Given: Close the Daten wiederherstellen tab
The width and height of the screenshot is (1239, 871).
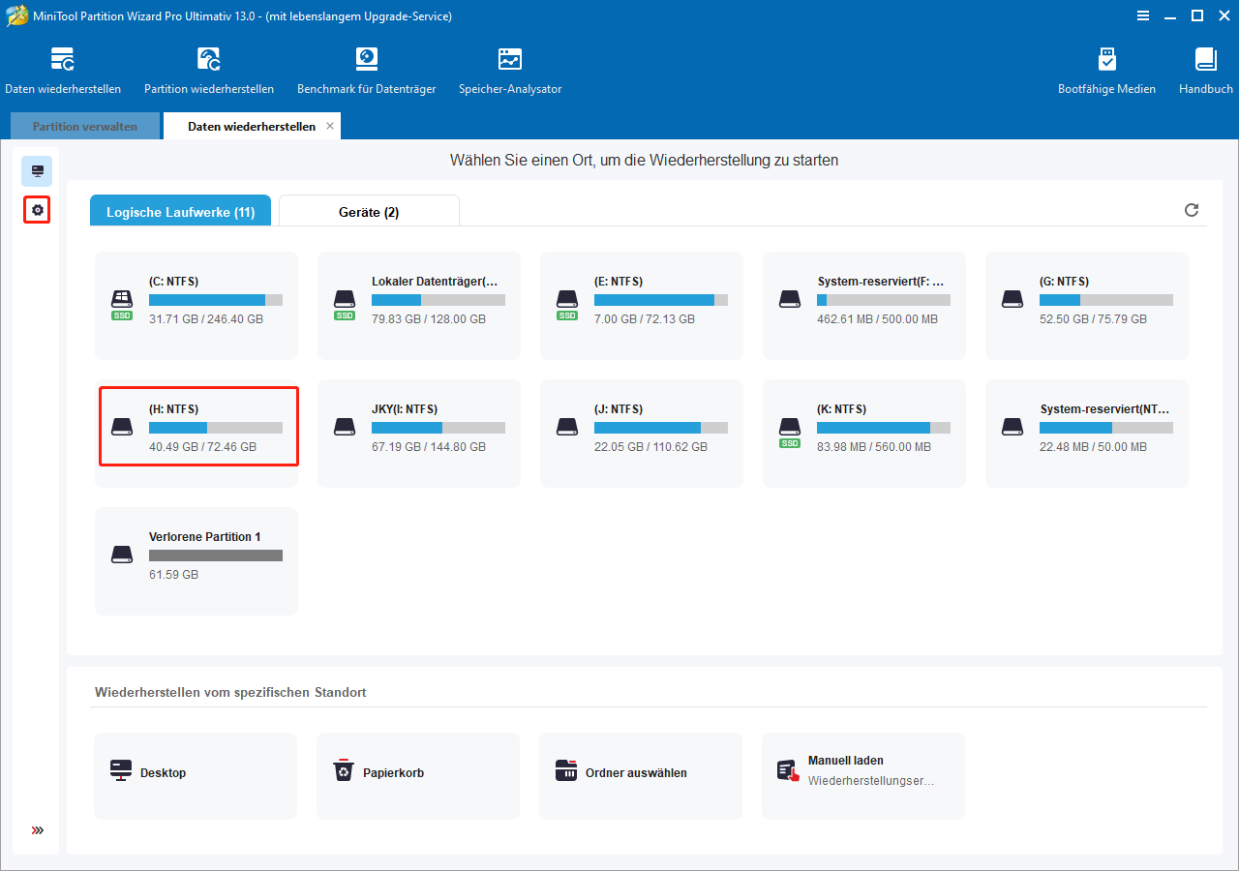Looking at the screenshot, I should (x=329, y=126).
